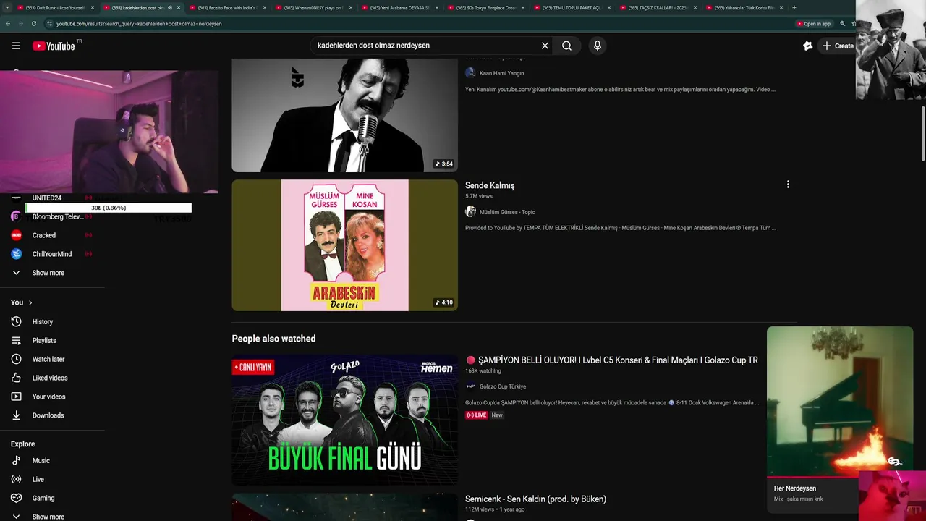Click Open in app button
The height and width of the screenshot is (521, 926).
point(813,24)
